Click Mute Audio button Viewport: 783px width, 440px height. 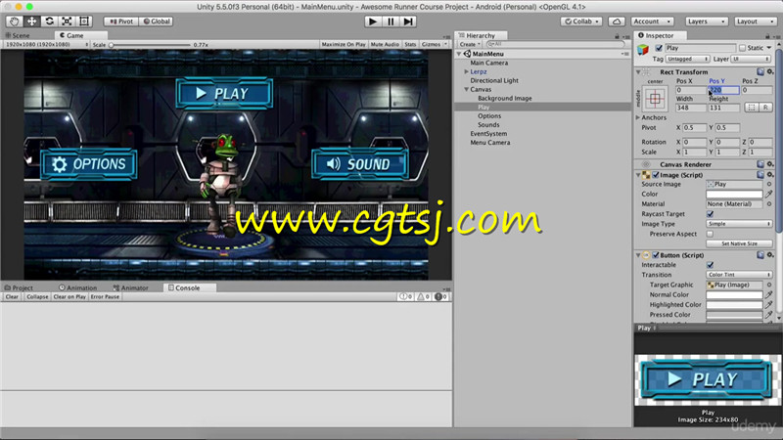coord(385,44)
